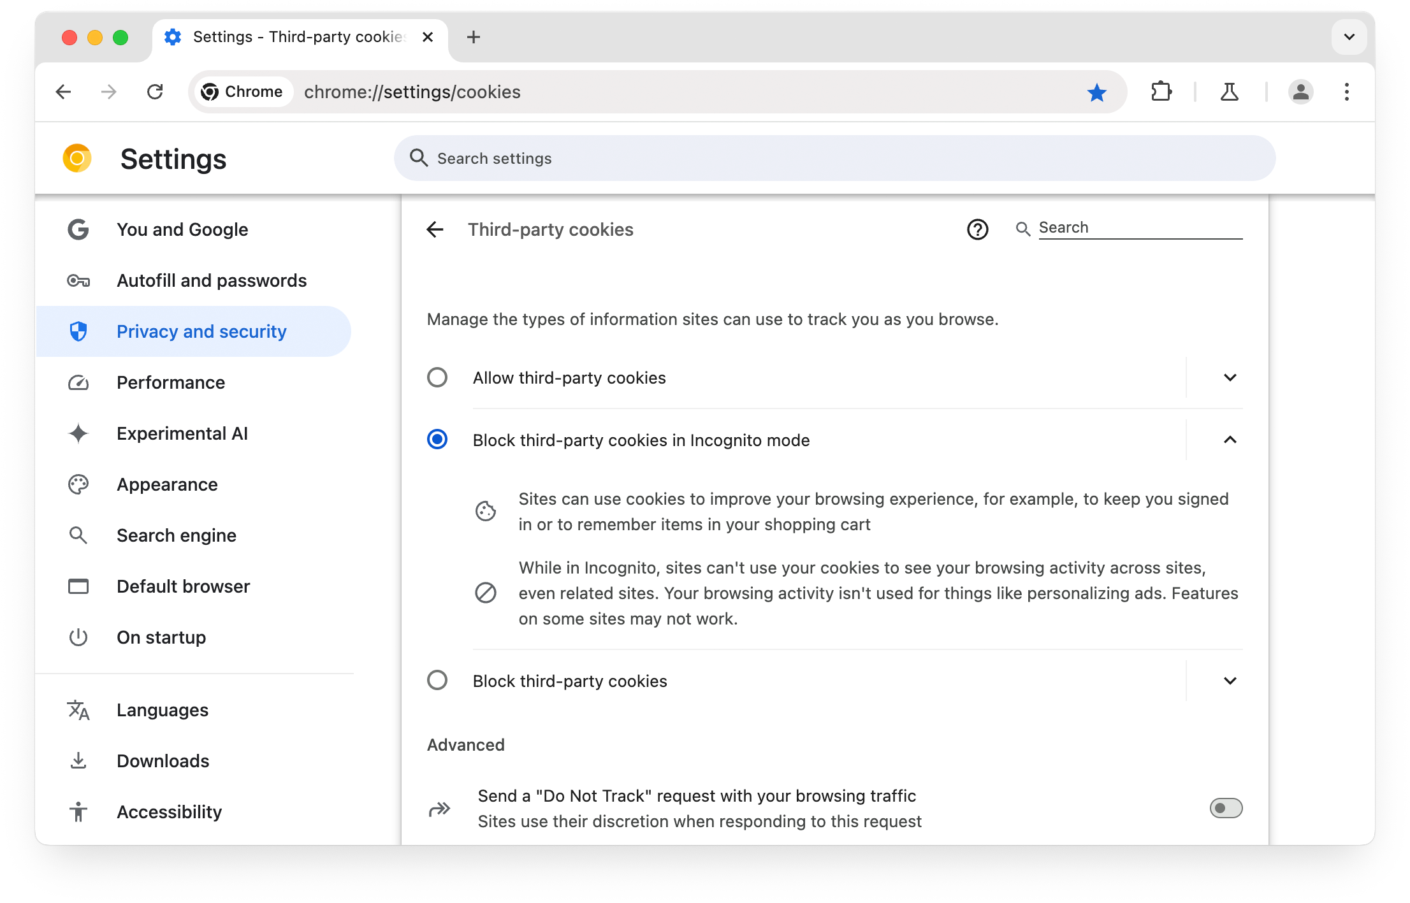The width and height of the screenshot is (1410, 903).
Task: Click the You and Google G icon
Action: [78, 229]
